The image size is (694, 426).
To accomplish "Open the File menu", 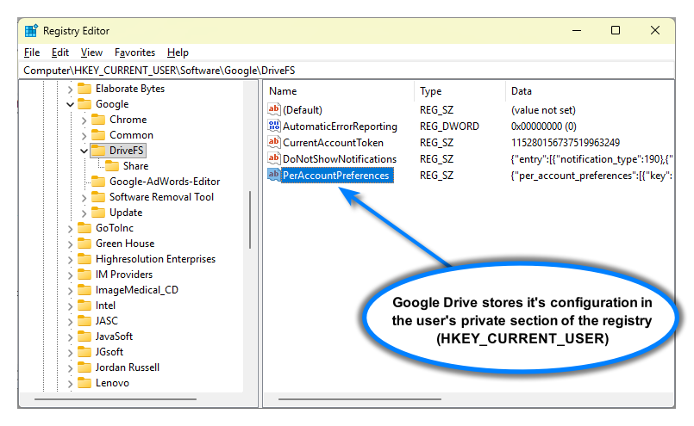I will point(32,52).
